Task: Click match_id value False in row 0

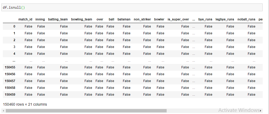Action: coord(28,26)
